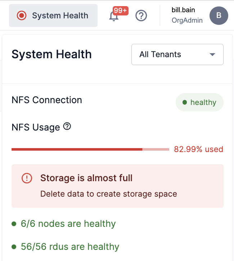The height and width of the screenshot is (261, 234).
Task: Click the green dot beside nodes status
Action: click(x=14, y=224)
